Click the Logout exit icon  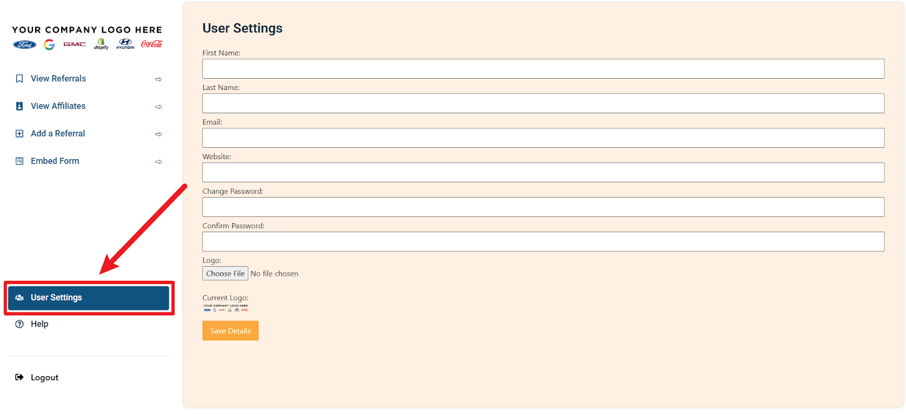(19, 377)
